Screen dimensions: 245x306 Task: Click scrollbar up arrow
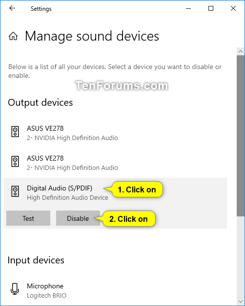tap(241, 51)
